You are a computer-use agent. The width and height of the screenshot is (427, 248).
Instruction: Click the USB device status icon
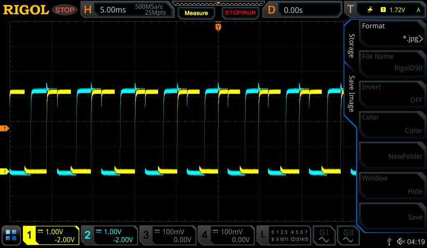(x=389, y=241)
